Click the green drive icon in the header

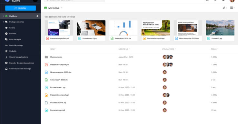45,8
